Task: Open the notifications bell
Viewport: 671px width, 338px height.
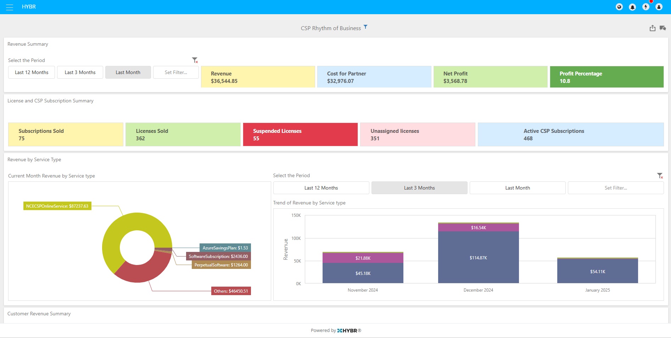Action: [632, 6]
